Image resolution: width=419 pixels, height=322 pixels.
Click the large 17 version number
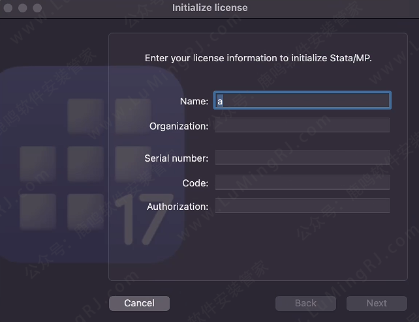tap(142, 217)
